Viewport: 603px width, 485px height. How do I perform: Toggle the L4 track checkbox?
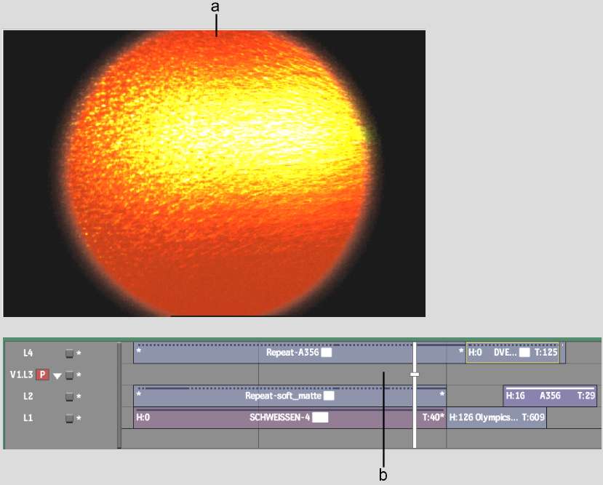click(x=69, y=353)
